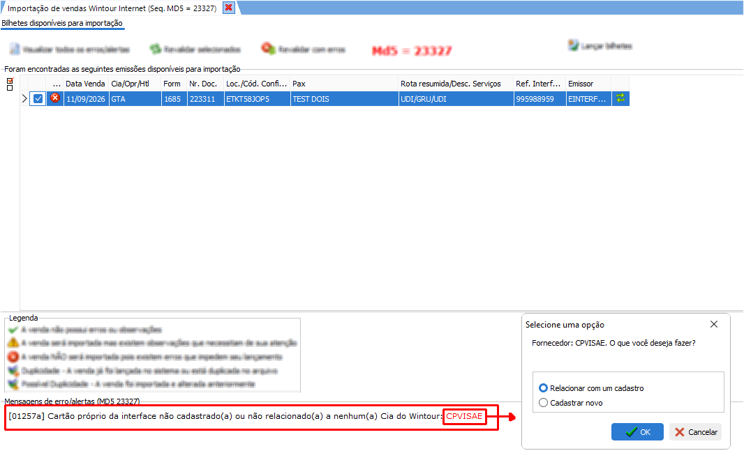Click the Pax column header
This screenshot has width=744, height=460.
(x=345, y=84)
